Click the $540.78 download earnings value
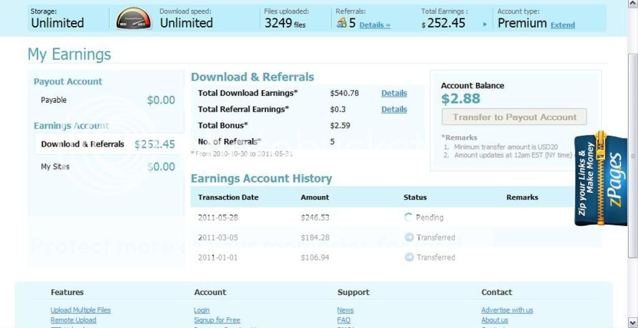The image size is (638, 328). point(344,93)
